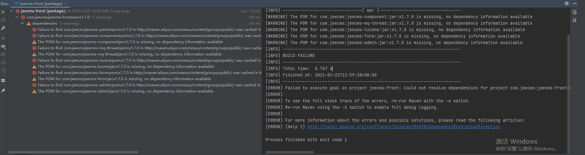Close the jeecms-front [package] tab
The image size is (585, 155).
tap(66, 4)
